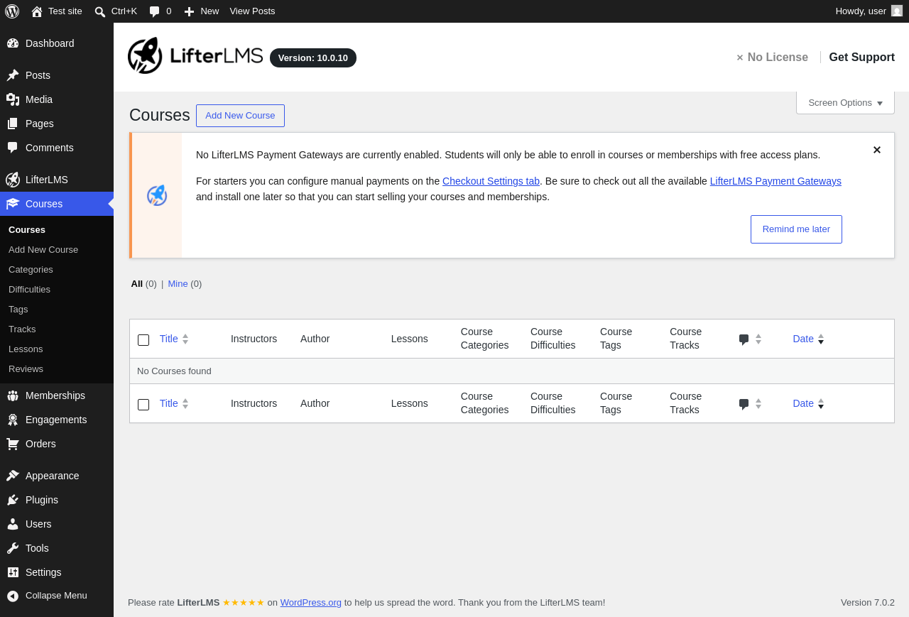Tick the select-all checkbox in table footer
The height and width of the screenshot is (617, 909).
click(x=143, y=405)
